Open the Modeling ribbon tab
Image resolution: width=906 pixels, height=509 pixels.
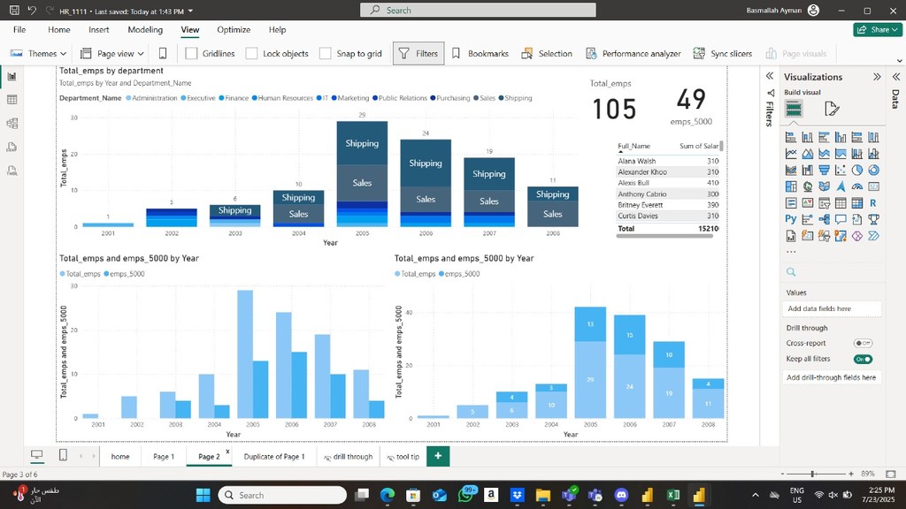click(x=145, y=29)
